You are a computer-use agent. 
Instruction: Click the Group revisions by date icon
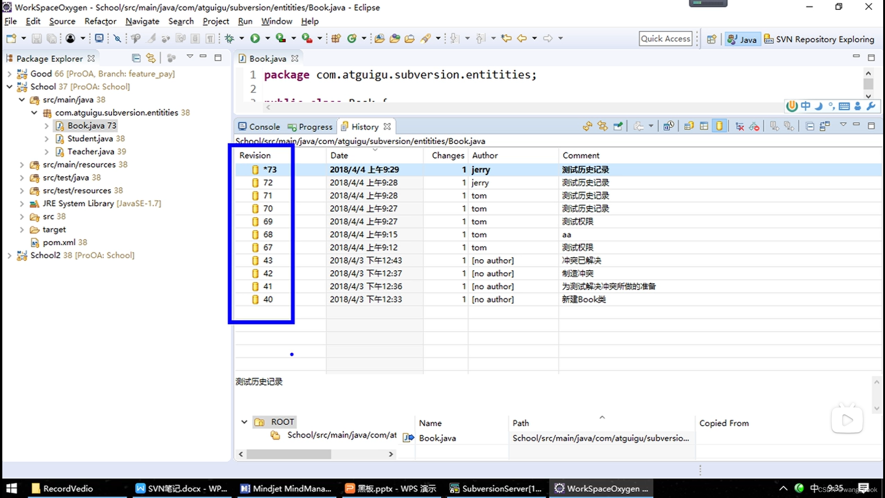(668, 126)
